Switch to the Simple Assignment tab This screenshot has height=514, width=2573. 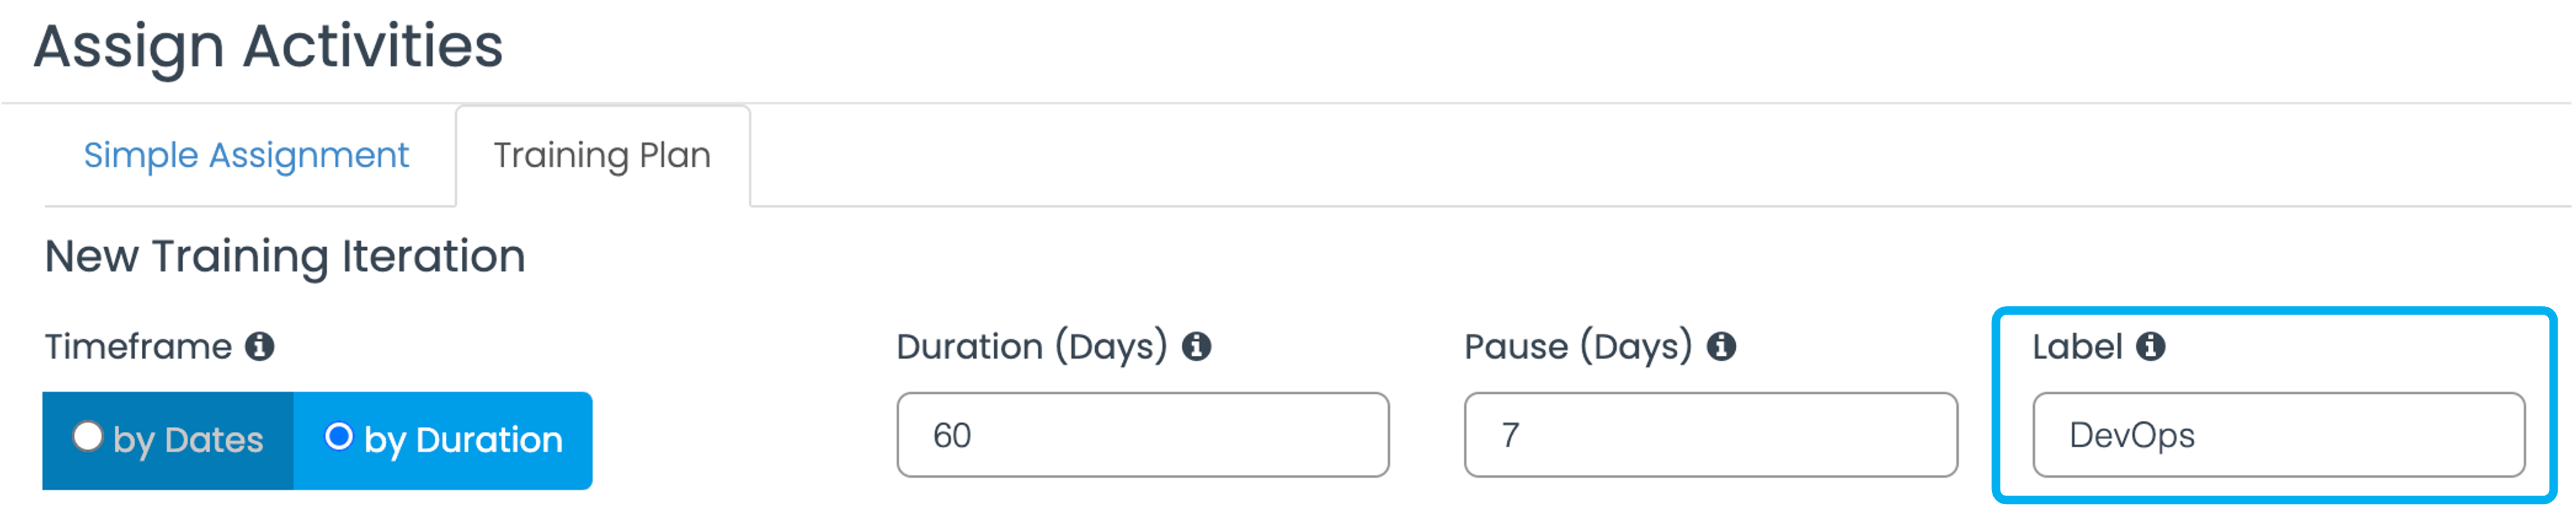(x=246, y=156)
